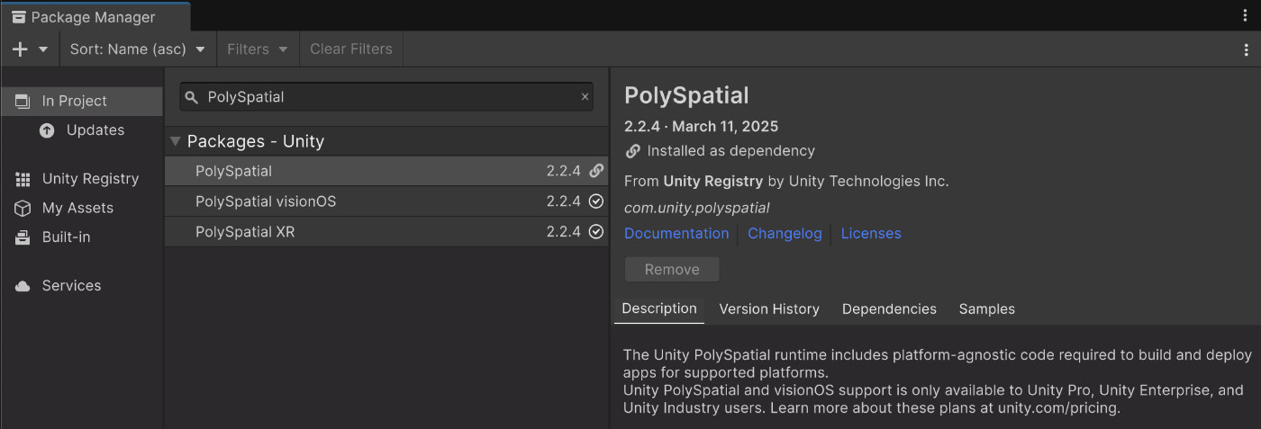Click the link icon beside Installed as dependency
1261x429 pixels.
(x=632, y=151)
